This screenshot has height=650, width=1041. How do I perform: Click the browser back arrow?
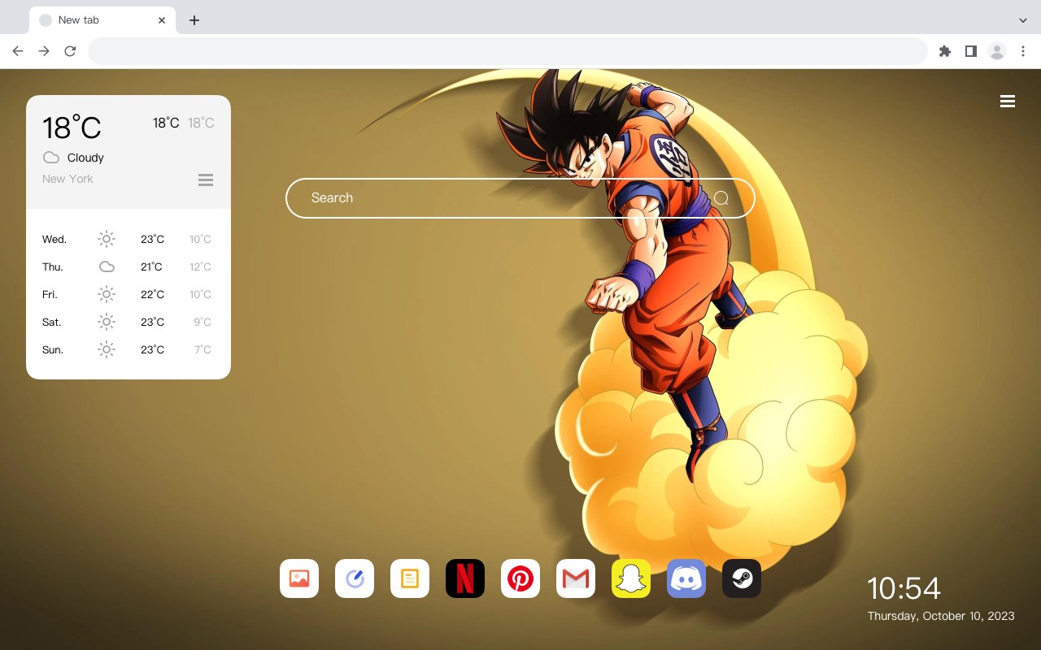18,51
